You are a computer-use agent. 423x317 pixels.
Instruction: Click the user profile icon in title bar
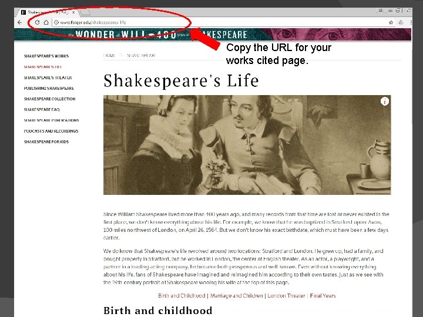click(381, 11)
